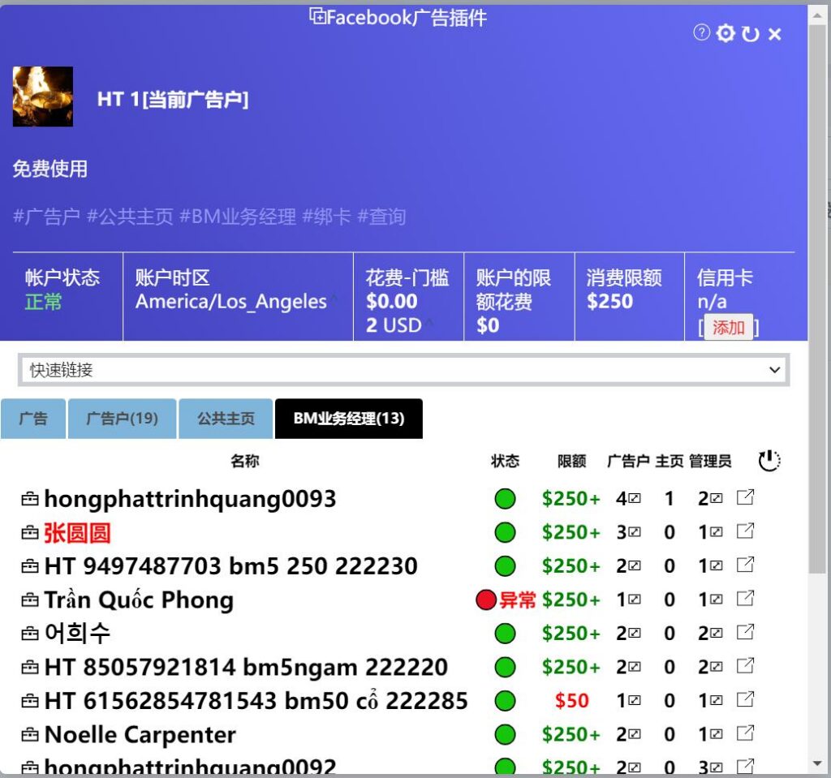The width and height of the screenshot is (831, 778).
Task: Click the #查询 hashtag link
Action: (382, 217)
